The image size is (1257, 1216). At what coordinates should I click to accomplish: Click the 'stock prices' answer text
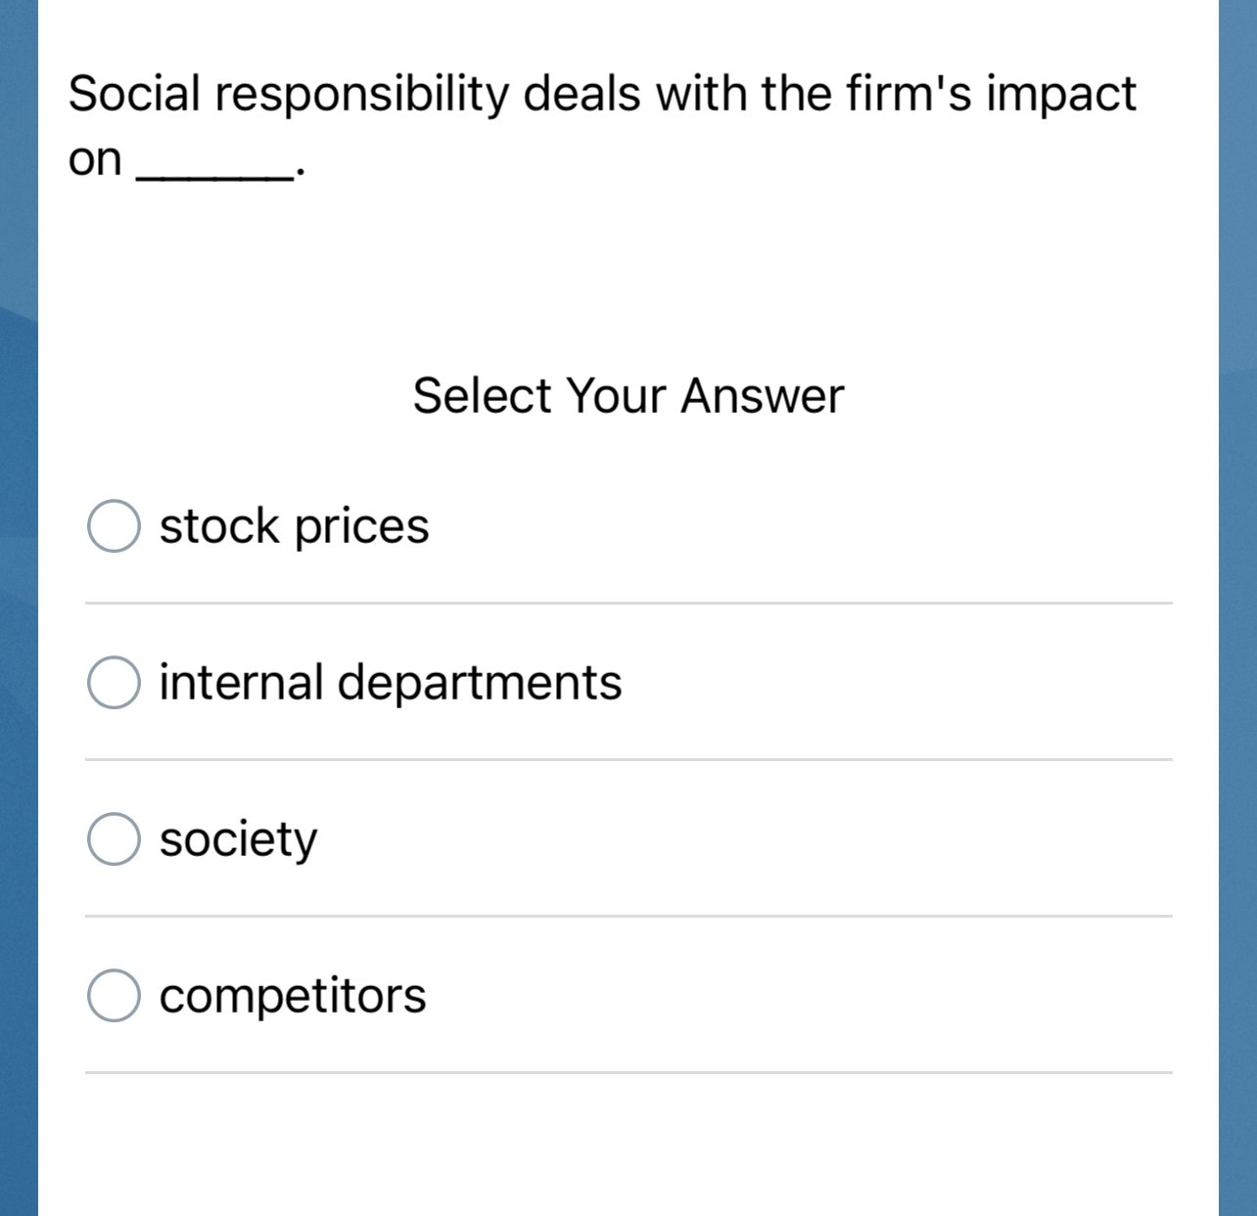(x=294, y=526)
